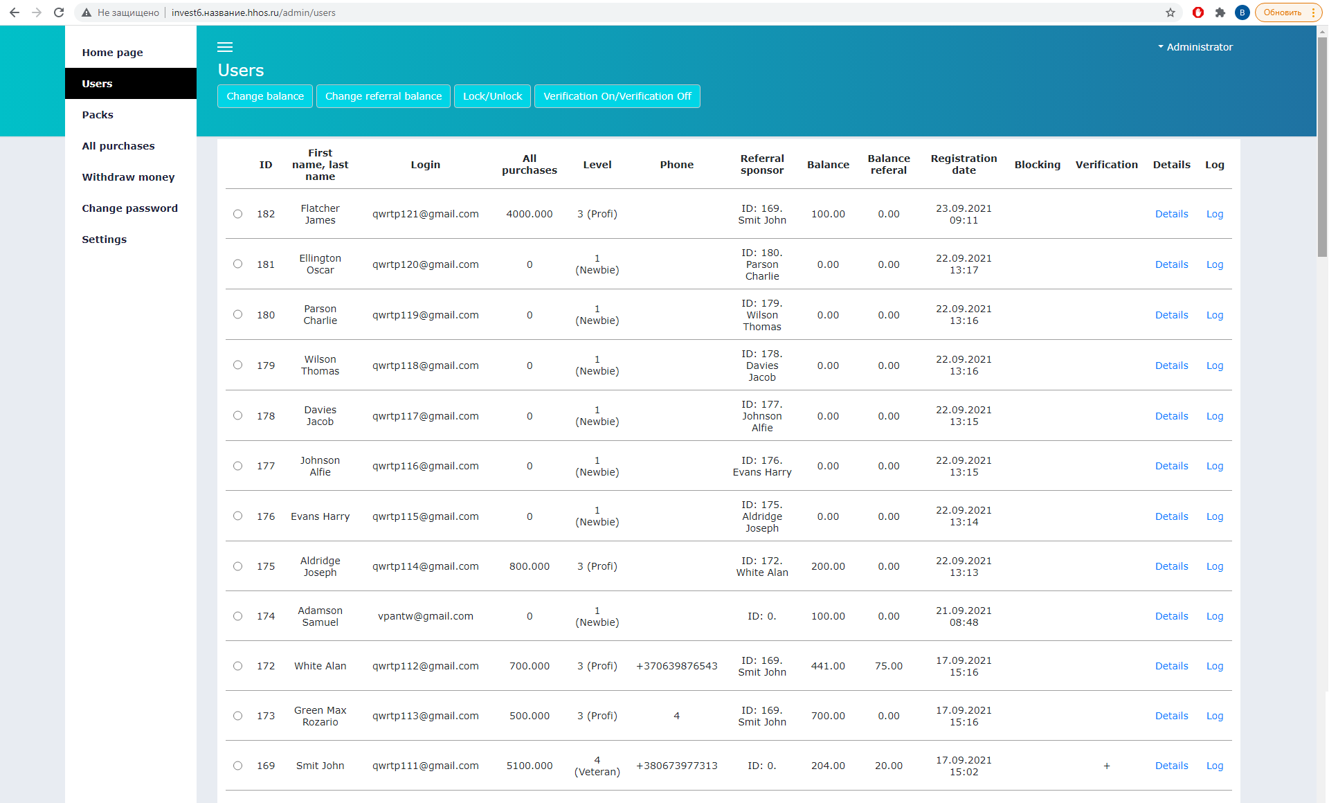Go to Withdraw money section

[x=128, y=177]
